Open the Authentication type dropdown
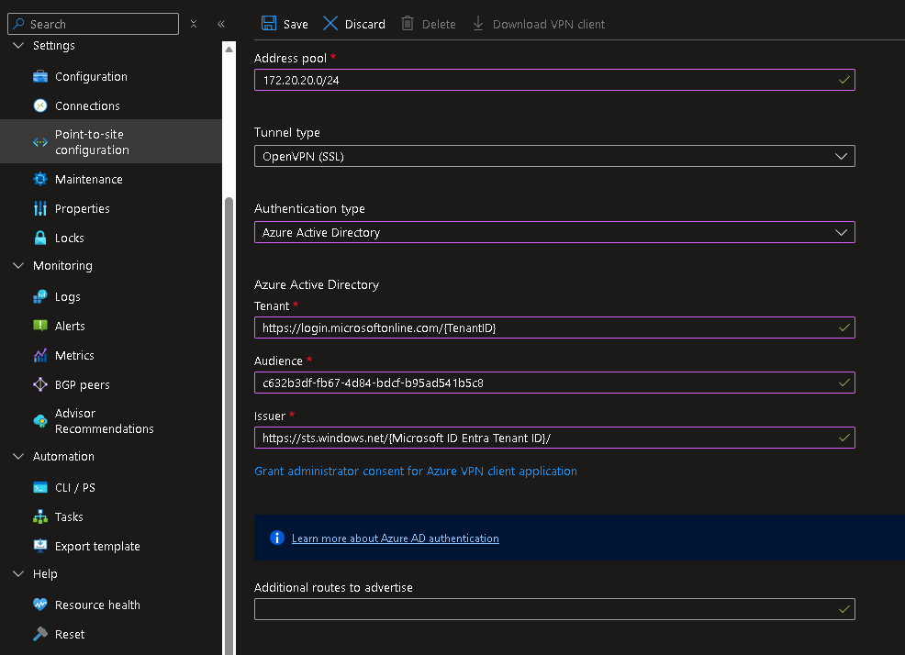This screenshot has height=655, width=905. point(553,233)
